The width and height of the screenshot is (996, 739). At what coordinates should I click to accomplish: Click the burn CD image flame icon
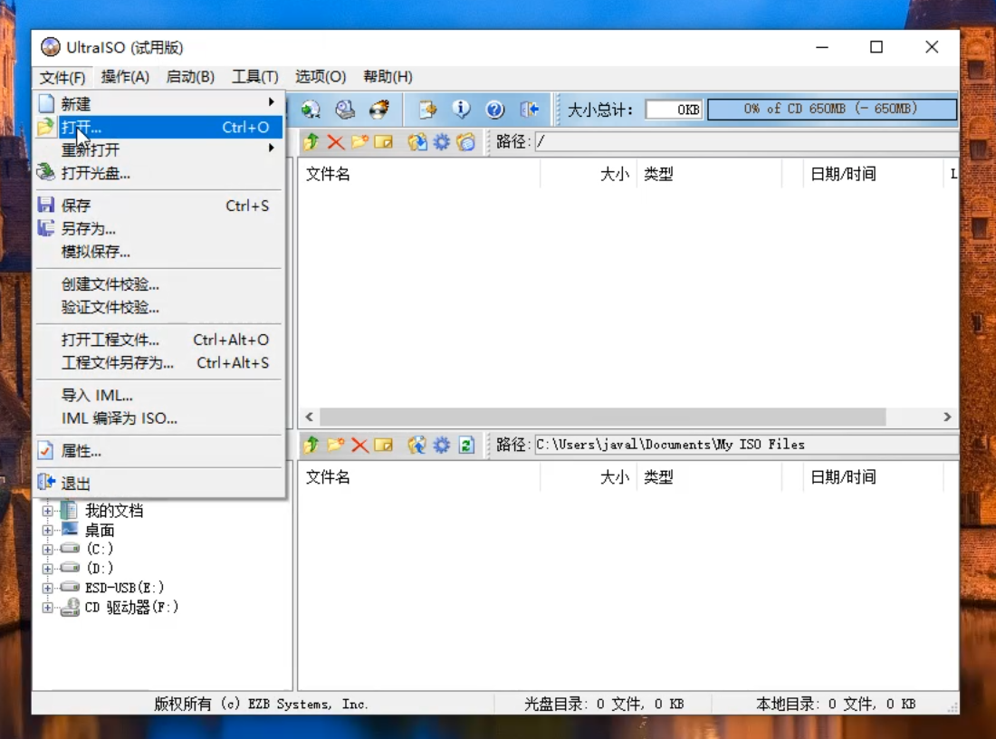[x=379, y=110]
